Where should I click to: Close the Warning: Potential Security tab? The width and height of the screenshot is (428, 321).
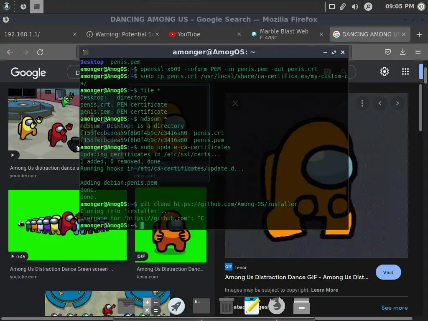pyautogui.click(x=157, y=34)
